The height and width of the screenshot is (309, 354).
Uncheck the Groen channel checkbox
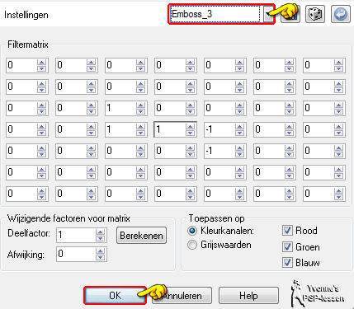(x=287, y=246)
